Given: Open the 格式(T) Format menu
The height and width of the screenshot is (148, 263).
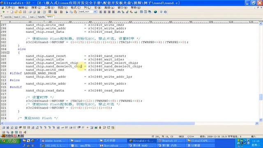Looking at the screenshot, I should coord(76,7).
